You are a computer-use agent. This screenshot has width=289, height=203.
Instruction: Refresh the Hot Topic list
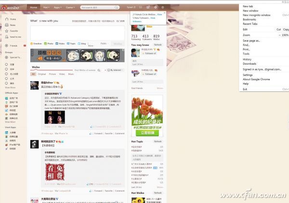[158, 141]
